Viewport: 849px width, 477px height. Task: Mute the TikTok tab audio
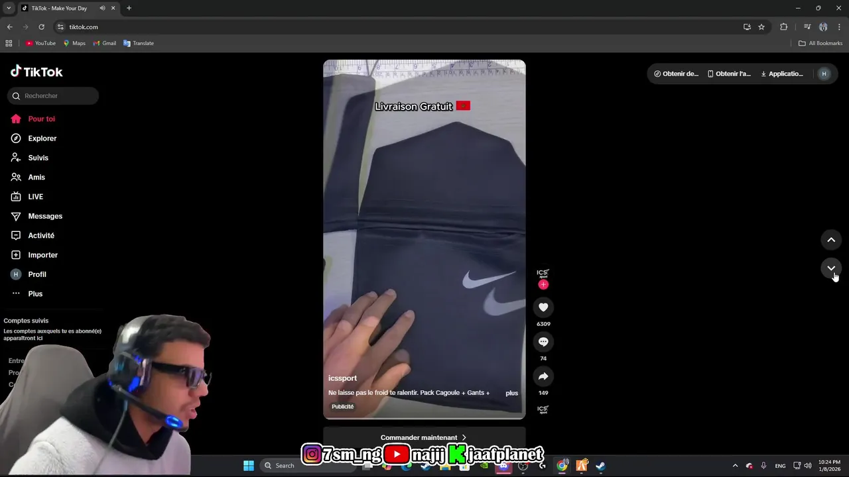click(x=102, y=8)
